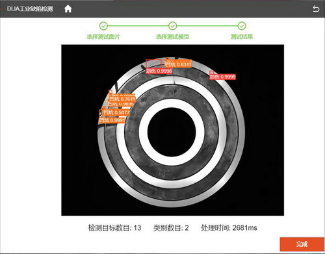325x254 pixels.
Task: Click the 凹坑 0.7611 detection label
Action: [122, 99]
